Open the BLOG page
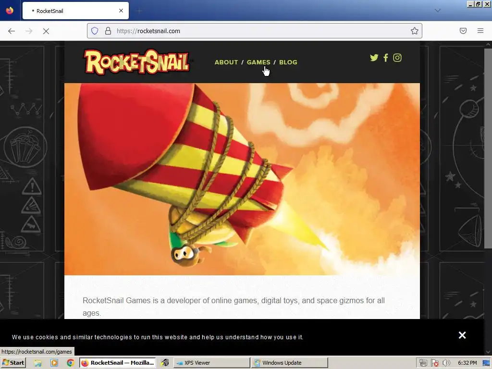Image resolution: width=492 pixels, height=369 pixels. (288, 62)
